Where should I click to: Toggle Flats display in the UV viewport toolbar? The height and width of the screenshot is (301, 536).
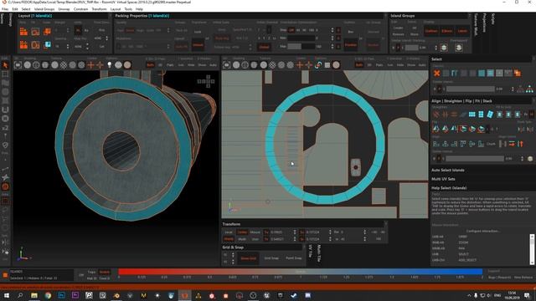379,65
